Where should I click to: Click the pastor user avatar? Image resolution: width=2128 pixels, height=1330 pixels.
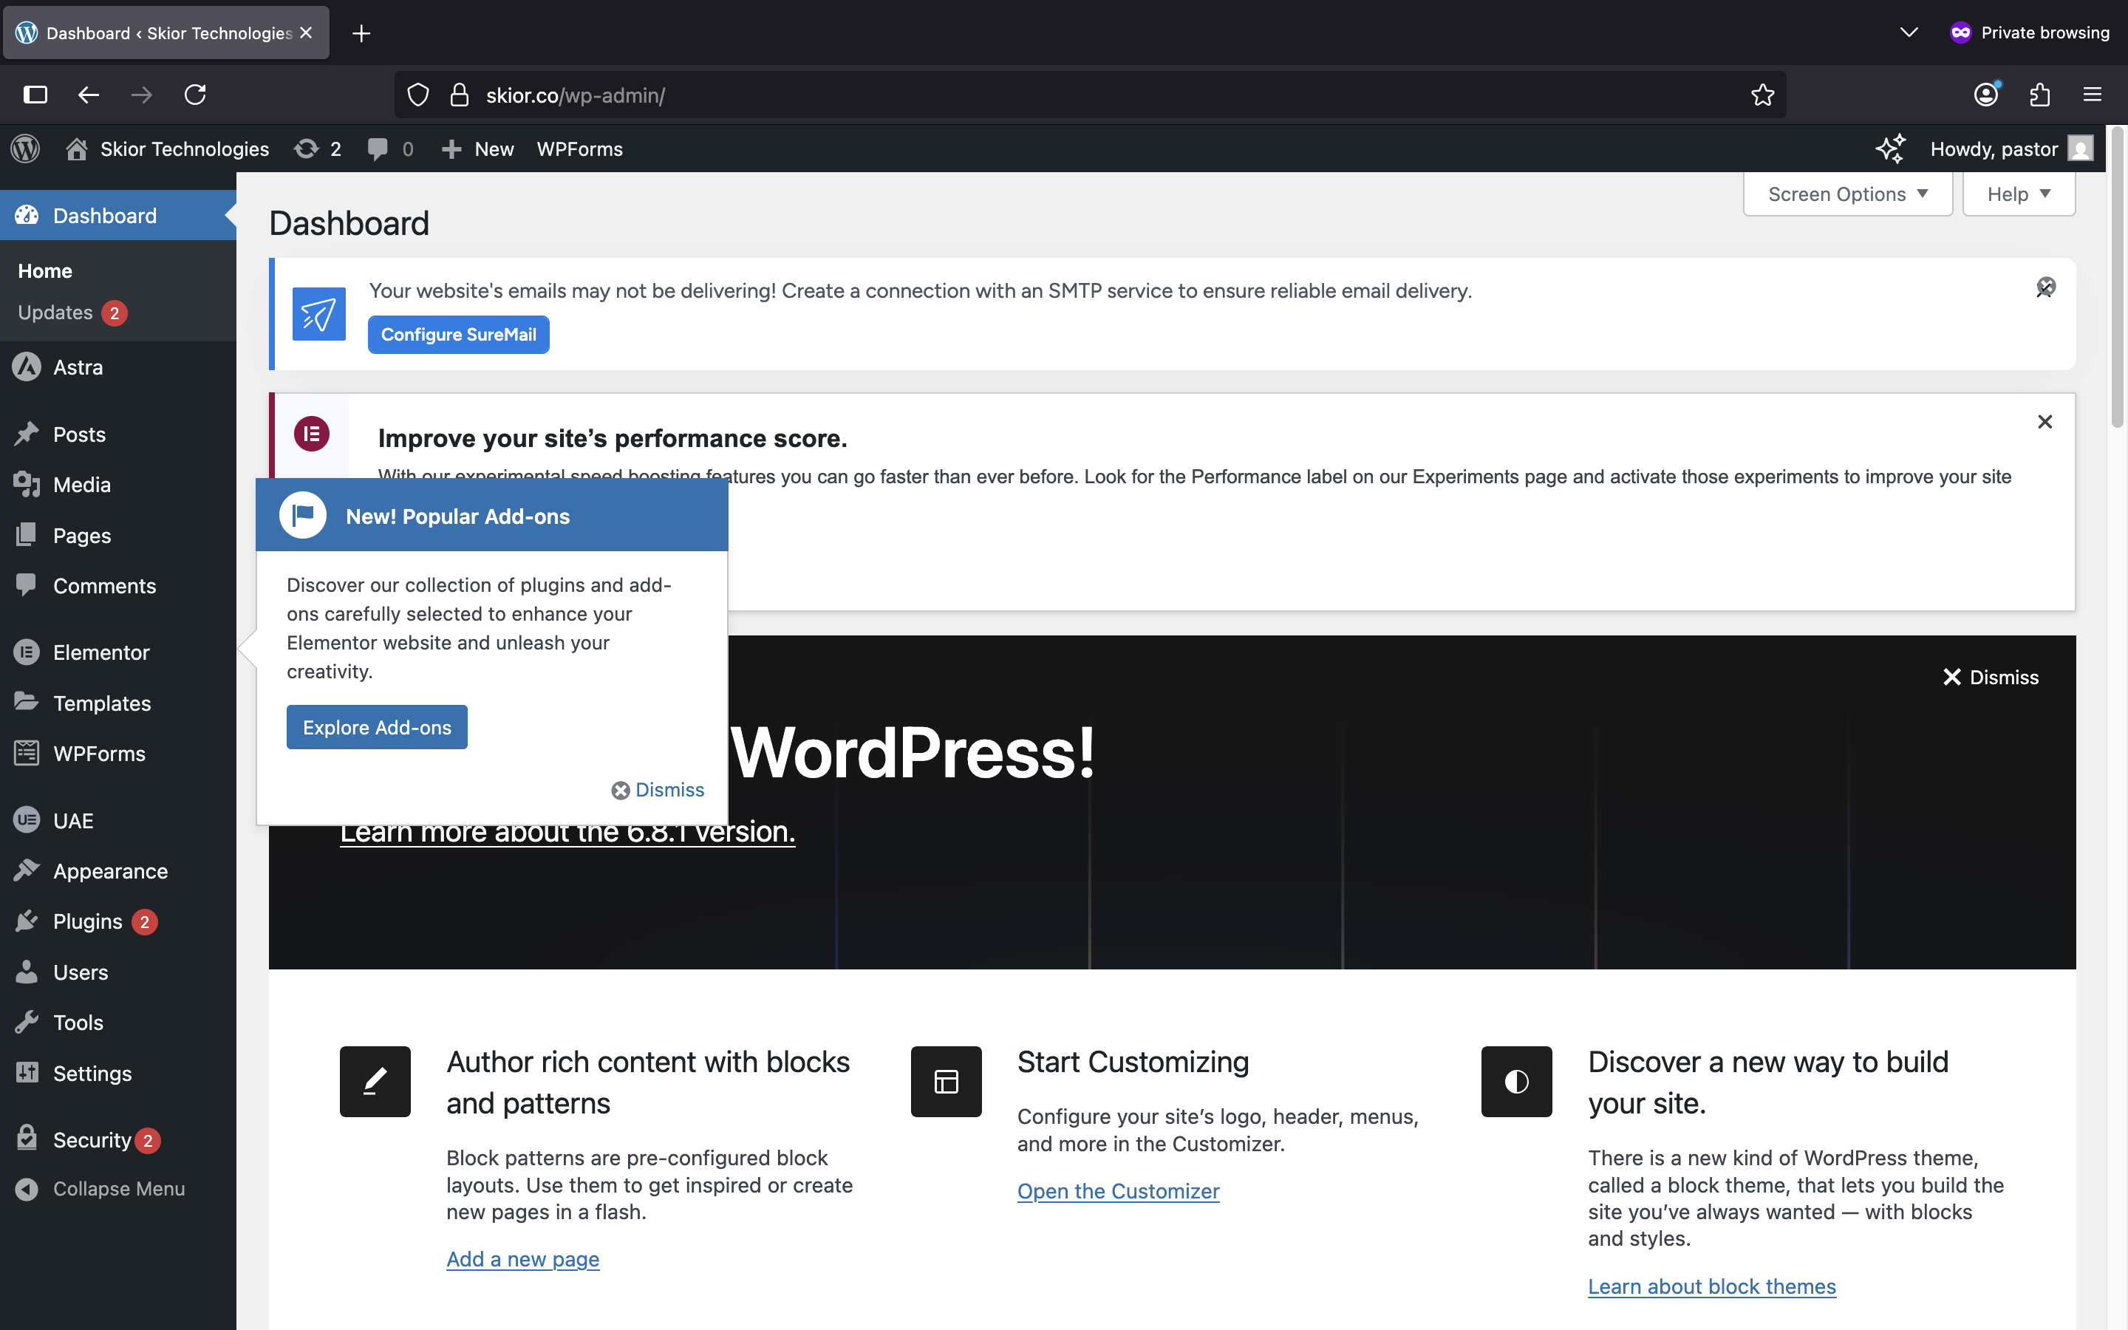pos(2081,149)
